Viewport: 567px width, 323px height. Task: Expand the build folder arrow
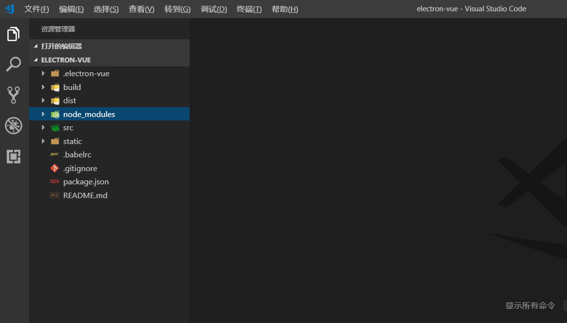click(43, 87)
